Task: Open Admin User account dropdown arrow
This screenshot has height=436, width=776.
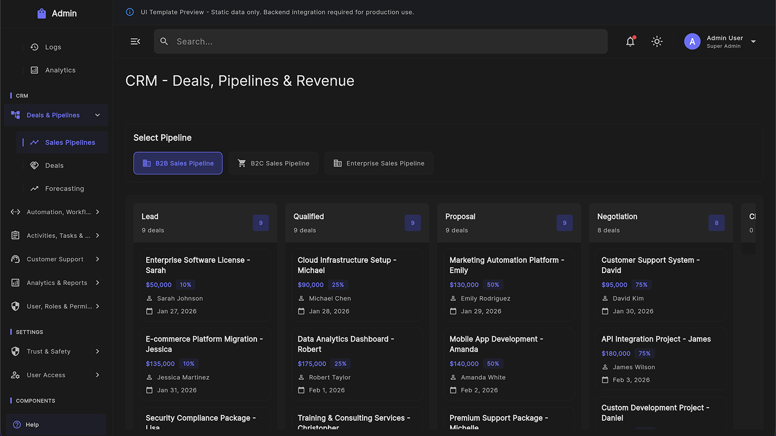Action: 754,42
